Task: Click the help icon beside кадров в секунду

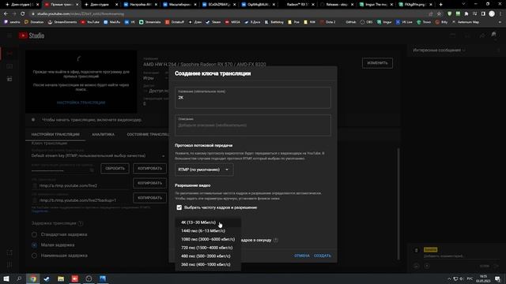Action: (x=276, y=240)
